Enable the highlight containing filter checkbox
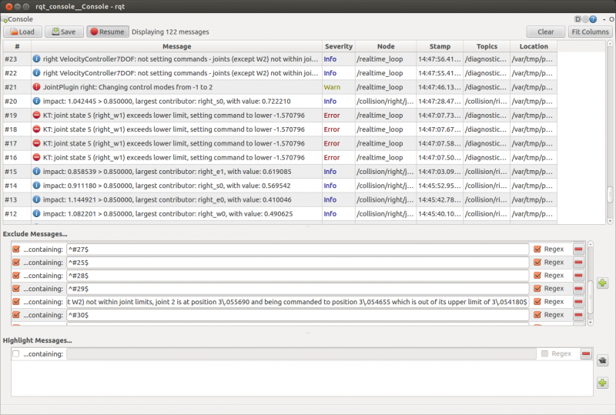Viewport: 616px width, 415px height. pyautogui.click(x=16, y=353)
